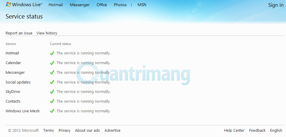Select the Hotmail service row name

coord(12,53)
